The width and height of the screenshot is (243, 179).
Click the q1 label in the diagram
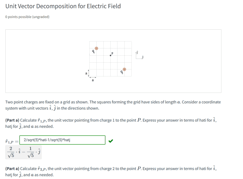click(93, 52)
